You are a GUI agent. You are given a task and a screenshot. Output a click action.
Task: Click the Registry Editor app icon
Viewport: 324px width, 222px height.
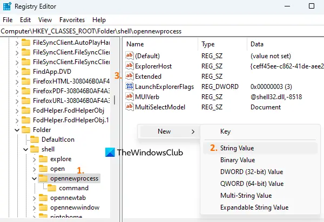[7, 6]
